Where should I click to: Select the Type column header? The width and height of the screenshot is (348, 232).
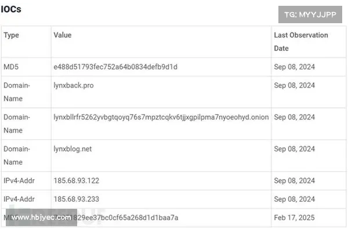pyautogui.click(x=12, y=35)
